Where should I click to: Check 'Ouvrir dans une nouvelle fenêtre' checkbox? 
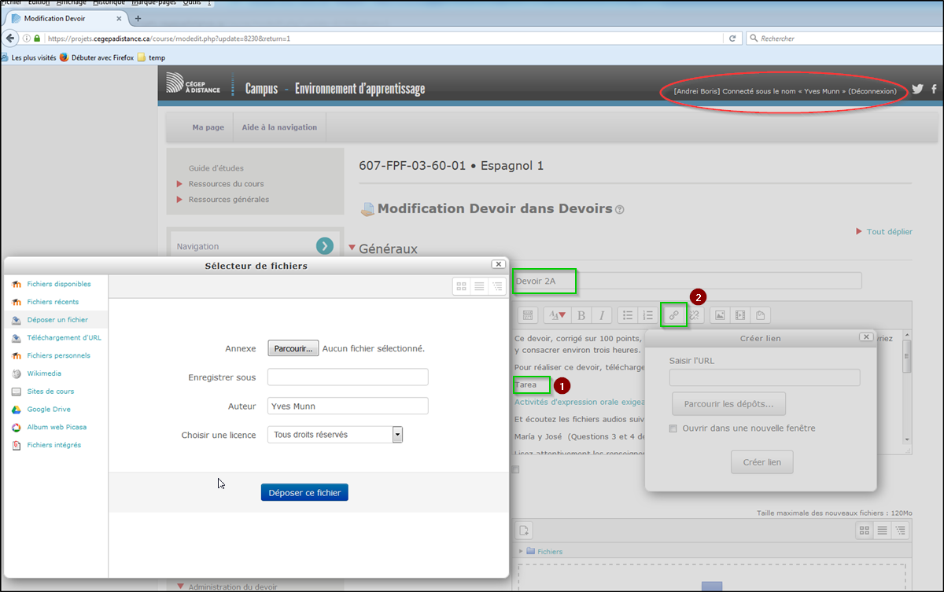pos(673,428)
